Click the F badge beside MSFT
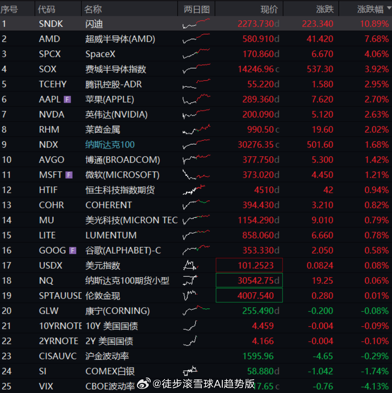The height and width of the screenshot is (393, 392). 69,175
